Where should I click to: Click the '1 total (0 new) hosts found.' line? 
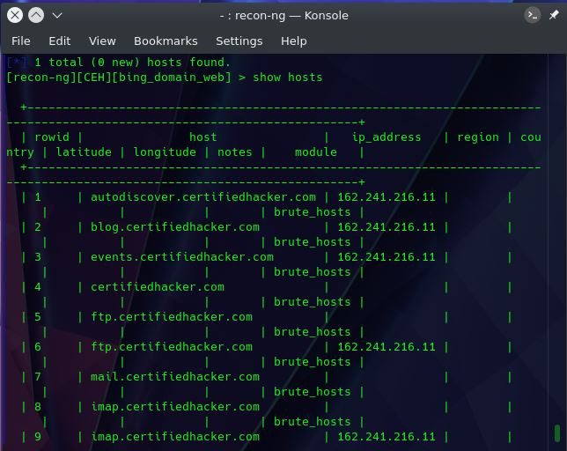pos(132,63)
